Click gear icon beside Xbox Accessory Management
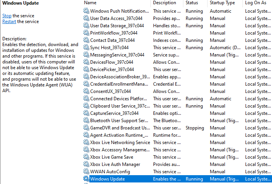Image resolution: width=272 pixels, height=184 pixels. pyautogui.click(x=86, y=149)
